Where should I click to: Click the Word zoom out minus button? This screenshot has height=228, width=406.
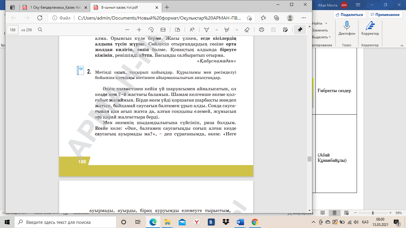[355, 213]
